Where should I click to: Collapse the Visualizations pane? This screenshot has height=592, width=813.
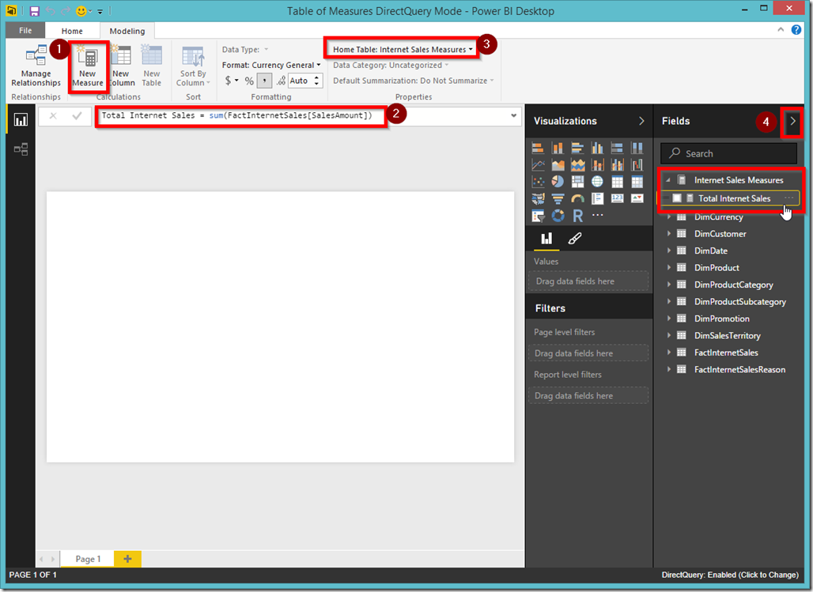(x=641, y=121)
